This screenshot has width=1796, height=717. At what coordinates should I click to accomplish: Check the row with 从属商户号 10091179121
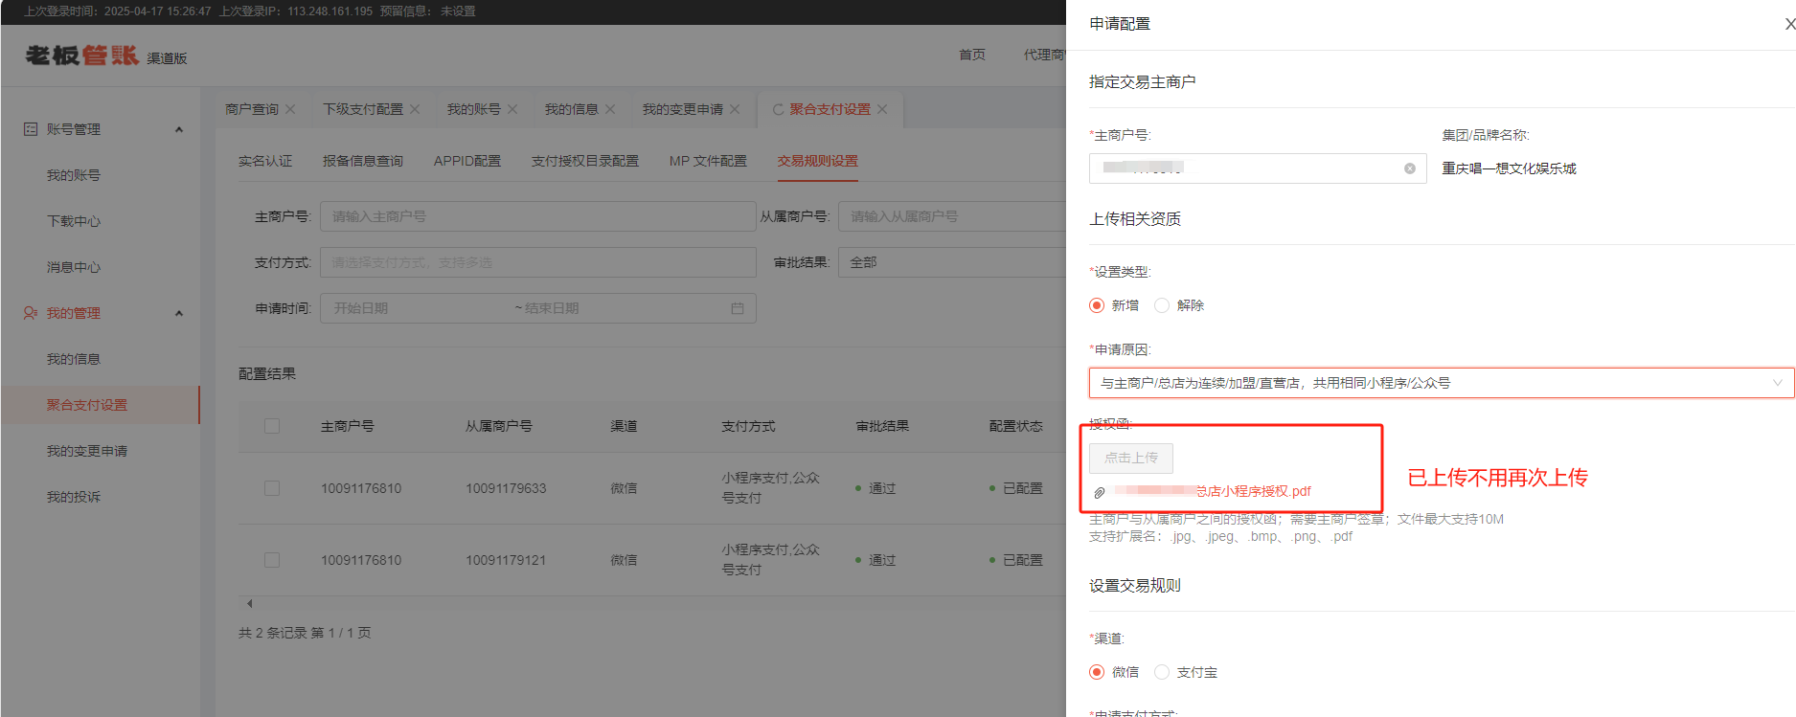point(272,560)
